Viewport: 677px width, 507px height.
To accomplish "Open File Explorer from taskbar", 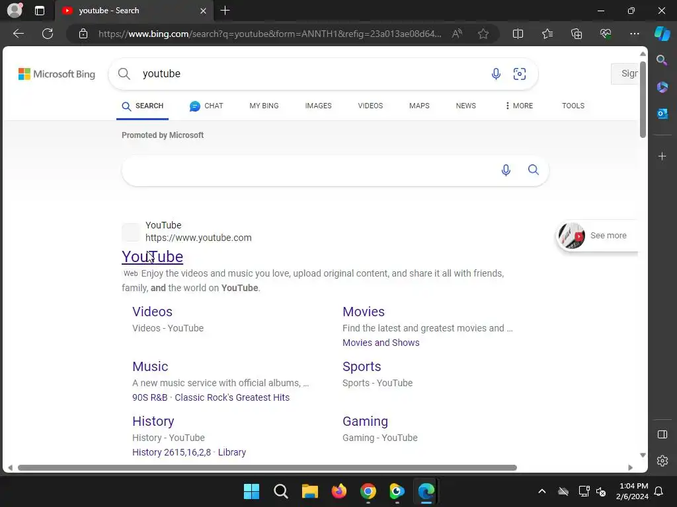I will coord(309,491).
